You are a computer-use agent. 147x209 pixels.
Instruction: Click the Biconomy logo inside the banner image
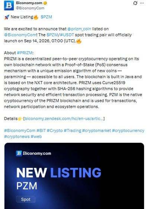(33, 153)
